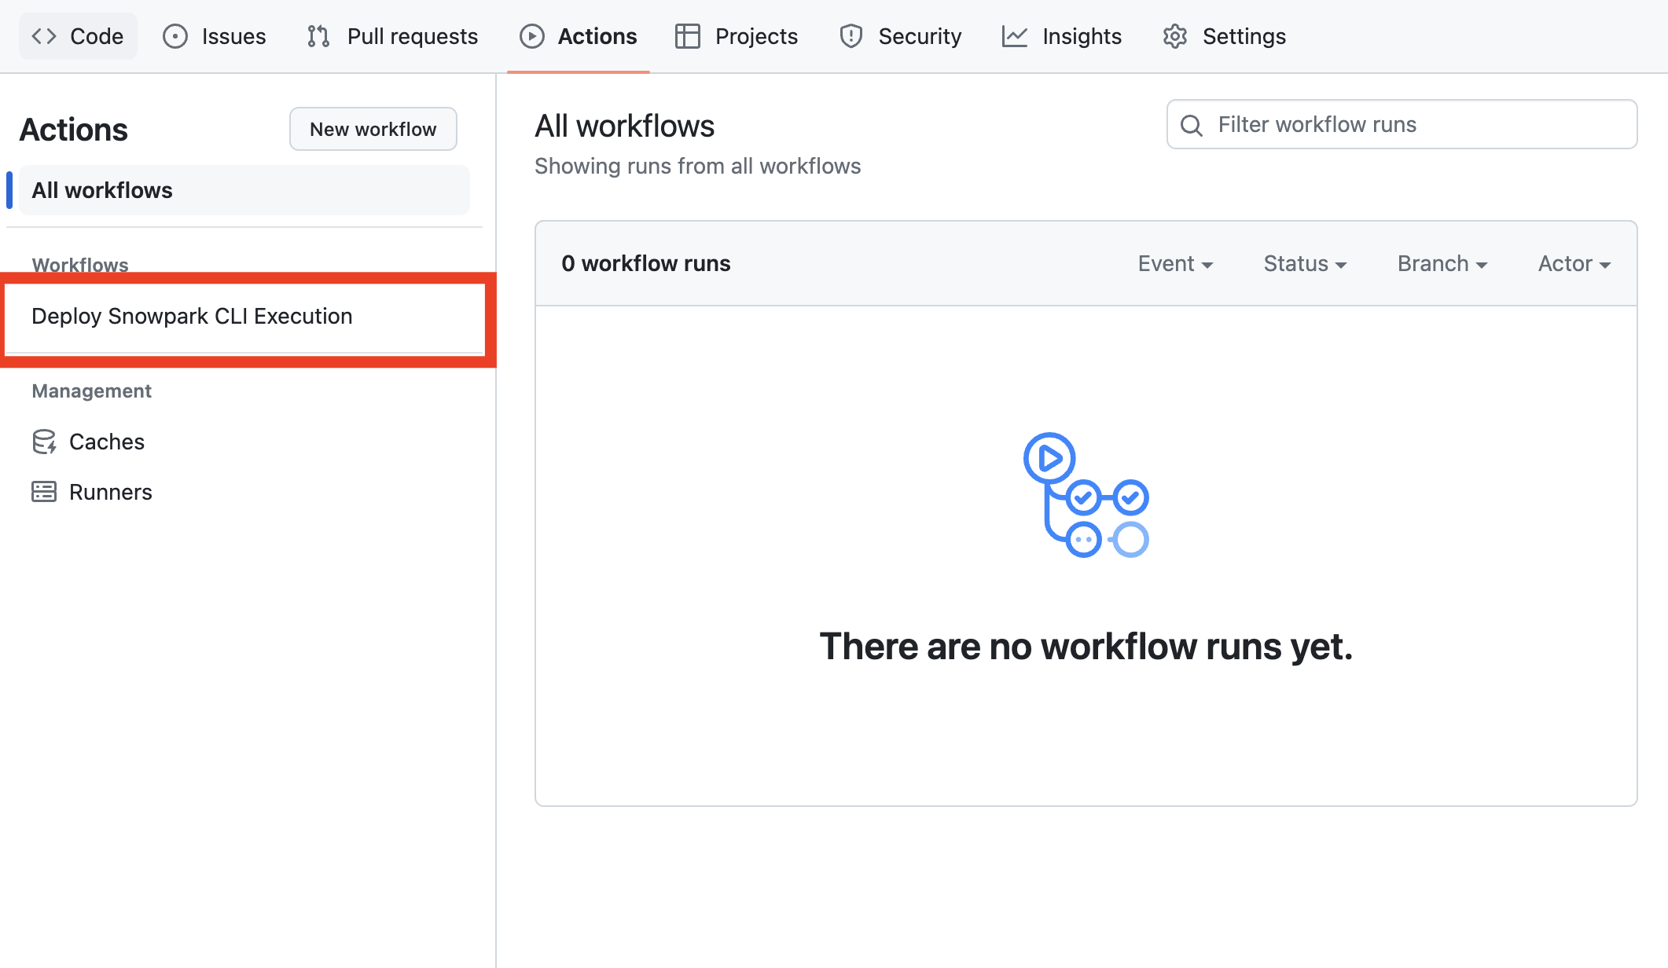The height and width of the screenshot is (968, 1668).
Task: Open the Code tab
Action: pos(78,36)
